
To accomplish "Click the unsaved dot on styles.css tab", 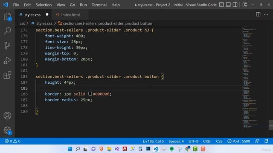I will tap(47, 14).
